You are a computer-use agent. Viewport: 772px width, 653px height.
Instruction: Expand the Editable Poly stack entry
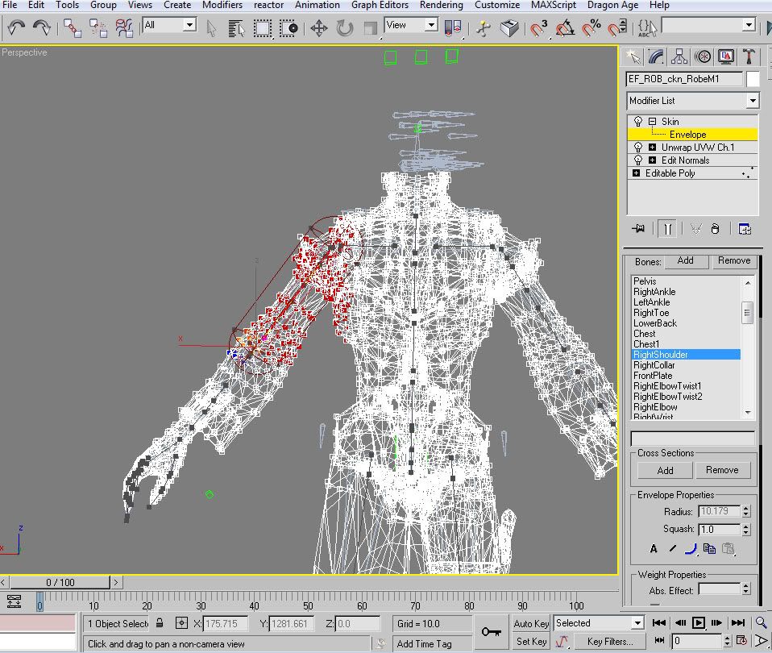point(637,173)
